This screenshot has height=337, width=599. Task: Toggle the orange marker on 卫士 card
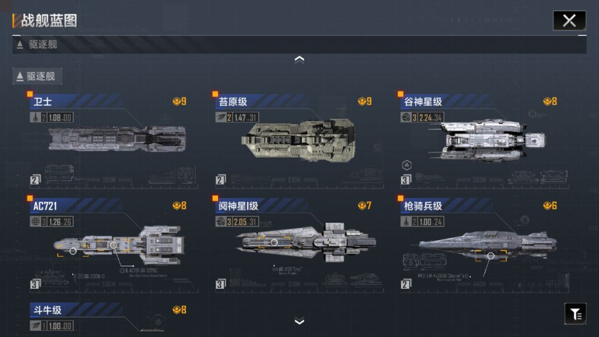coord(30,94)
